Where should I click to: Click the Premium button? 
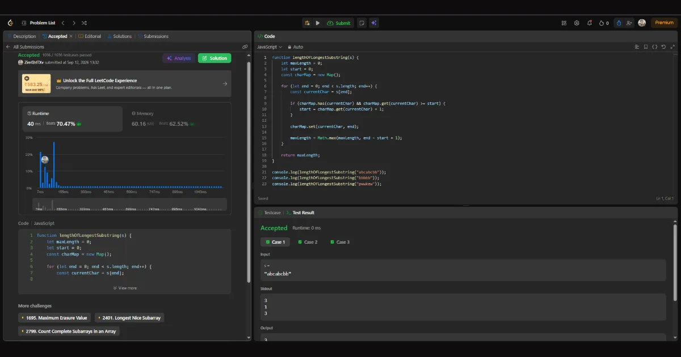point(664,23)
